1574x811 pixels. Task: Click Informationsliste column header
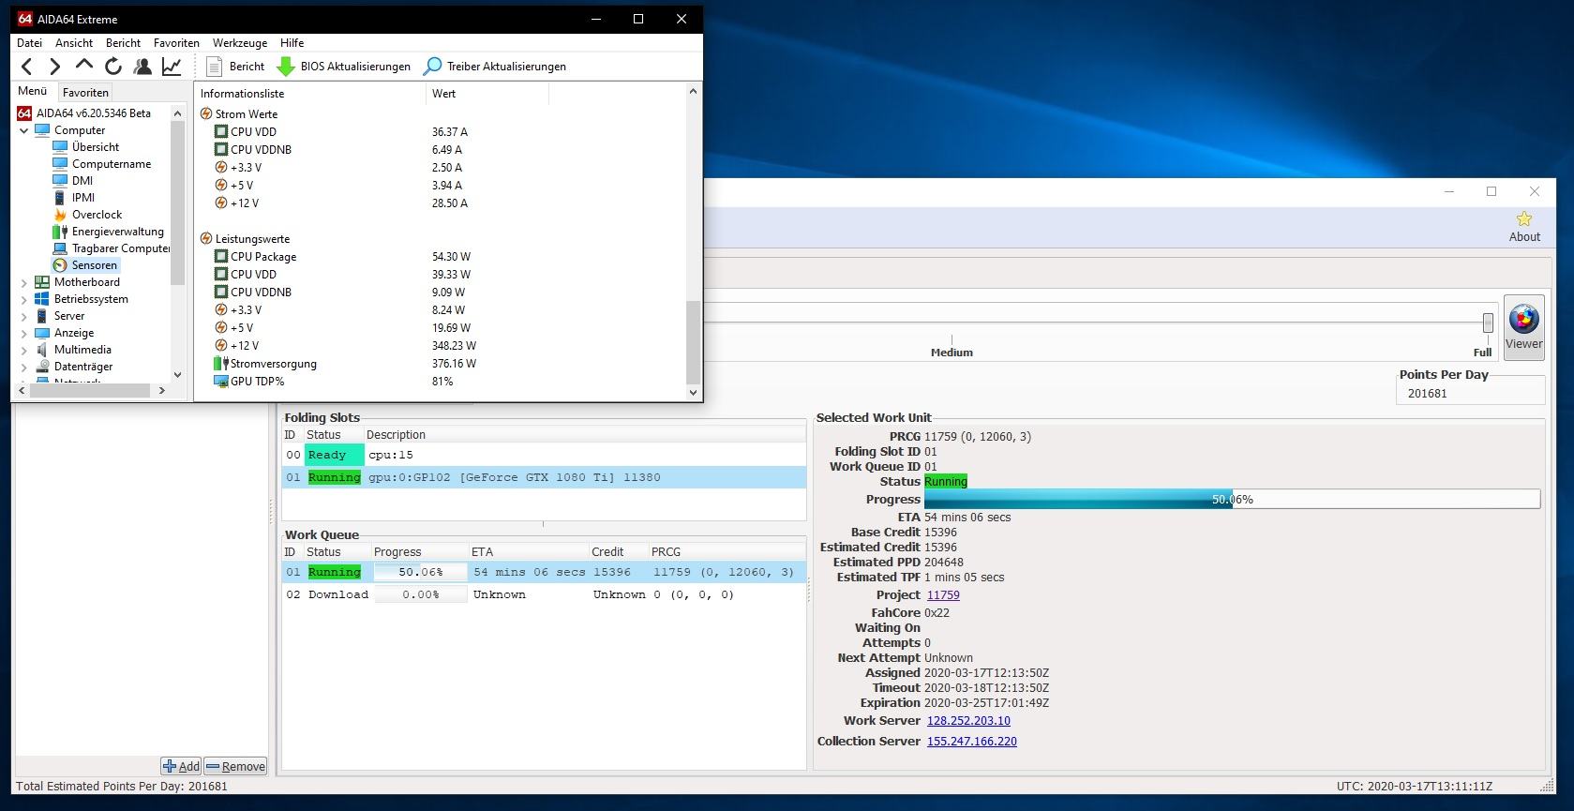[x=309, y=93]
